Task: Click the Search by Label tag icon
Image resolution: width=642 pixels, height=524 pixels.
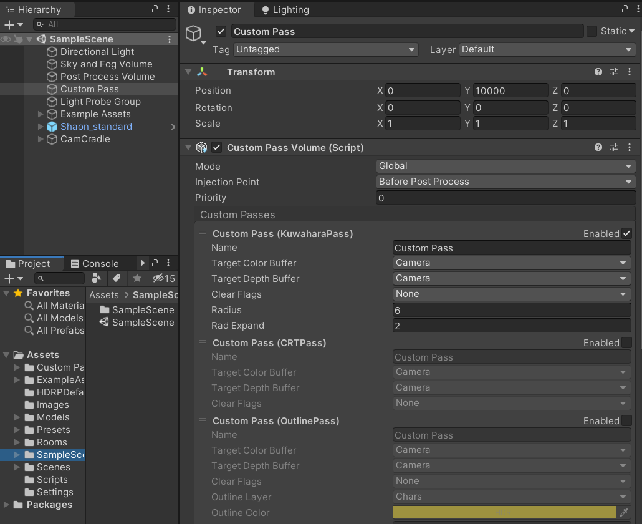Action: click(117, 278)
